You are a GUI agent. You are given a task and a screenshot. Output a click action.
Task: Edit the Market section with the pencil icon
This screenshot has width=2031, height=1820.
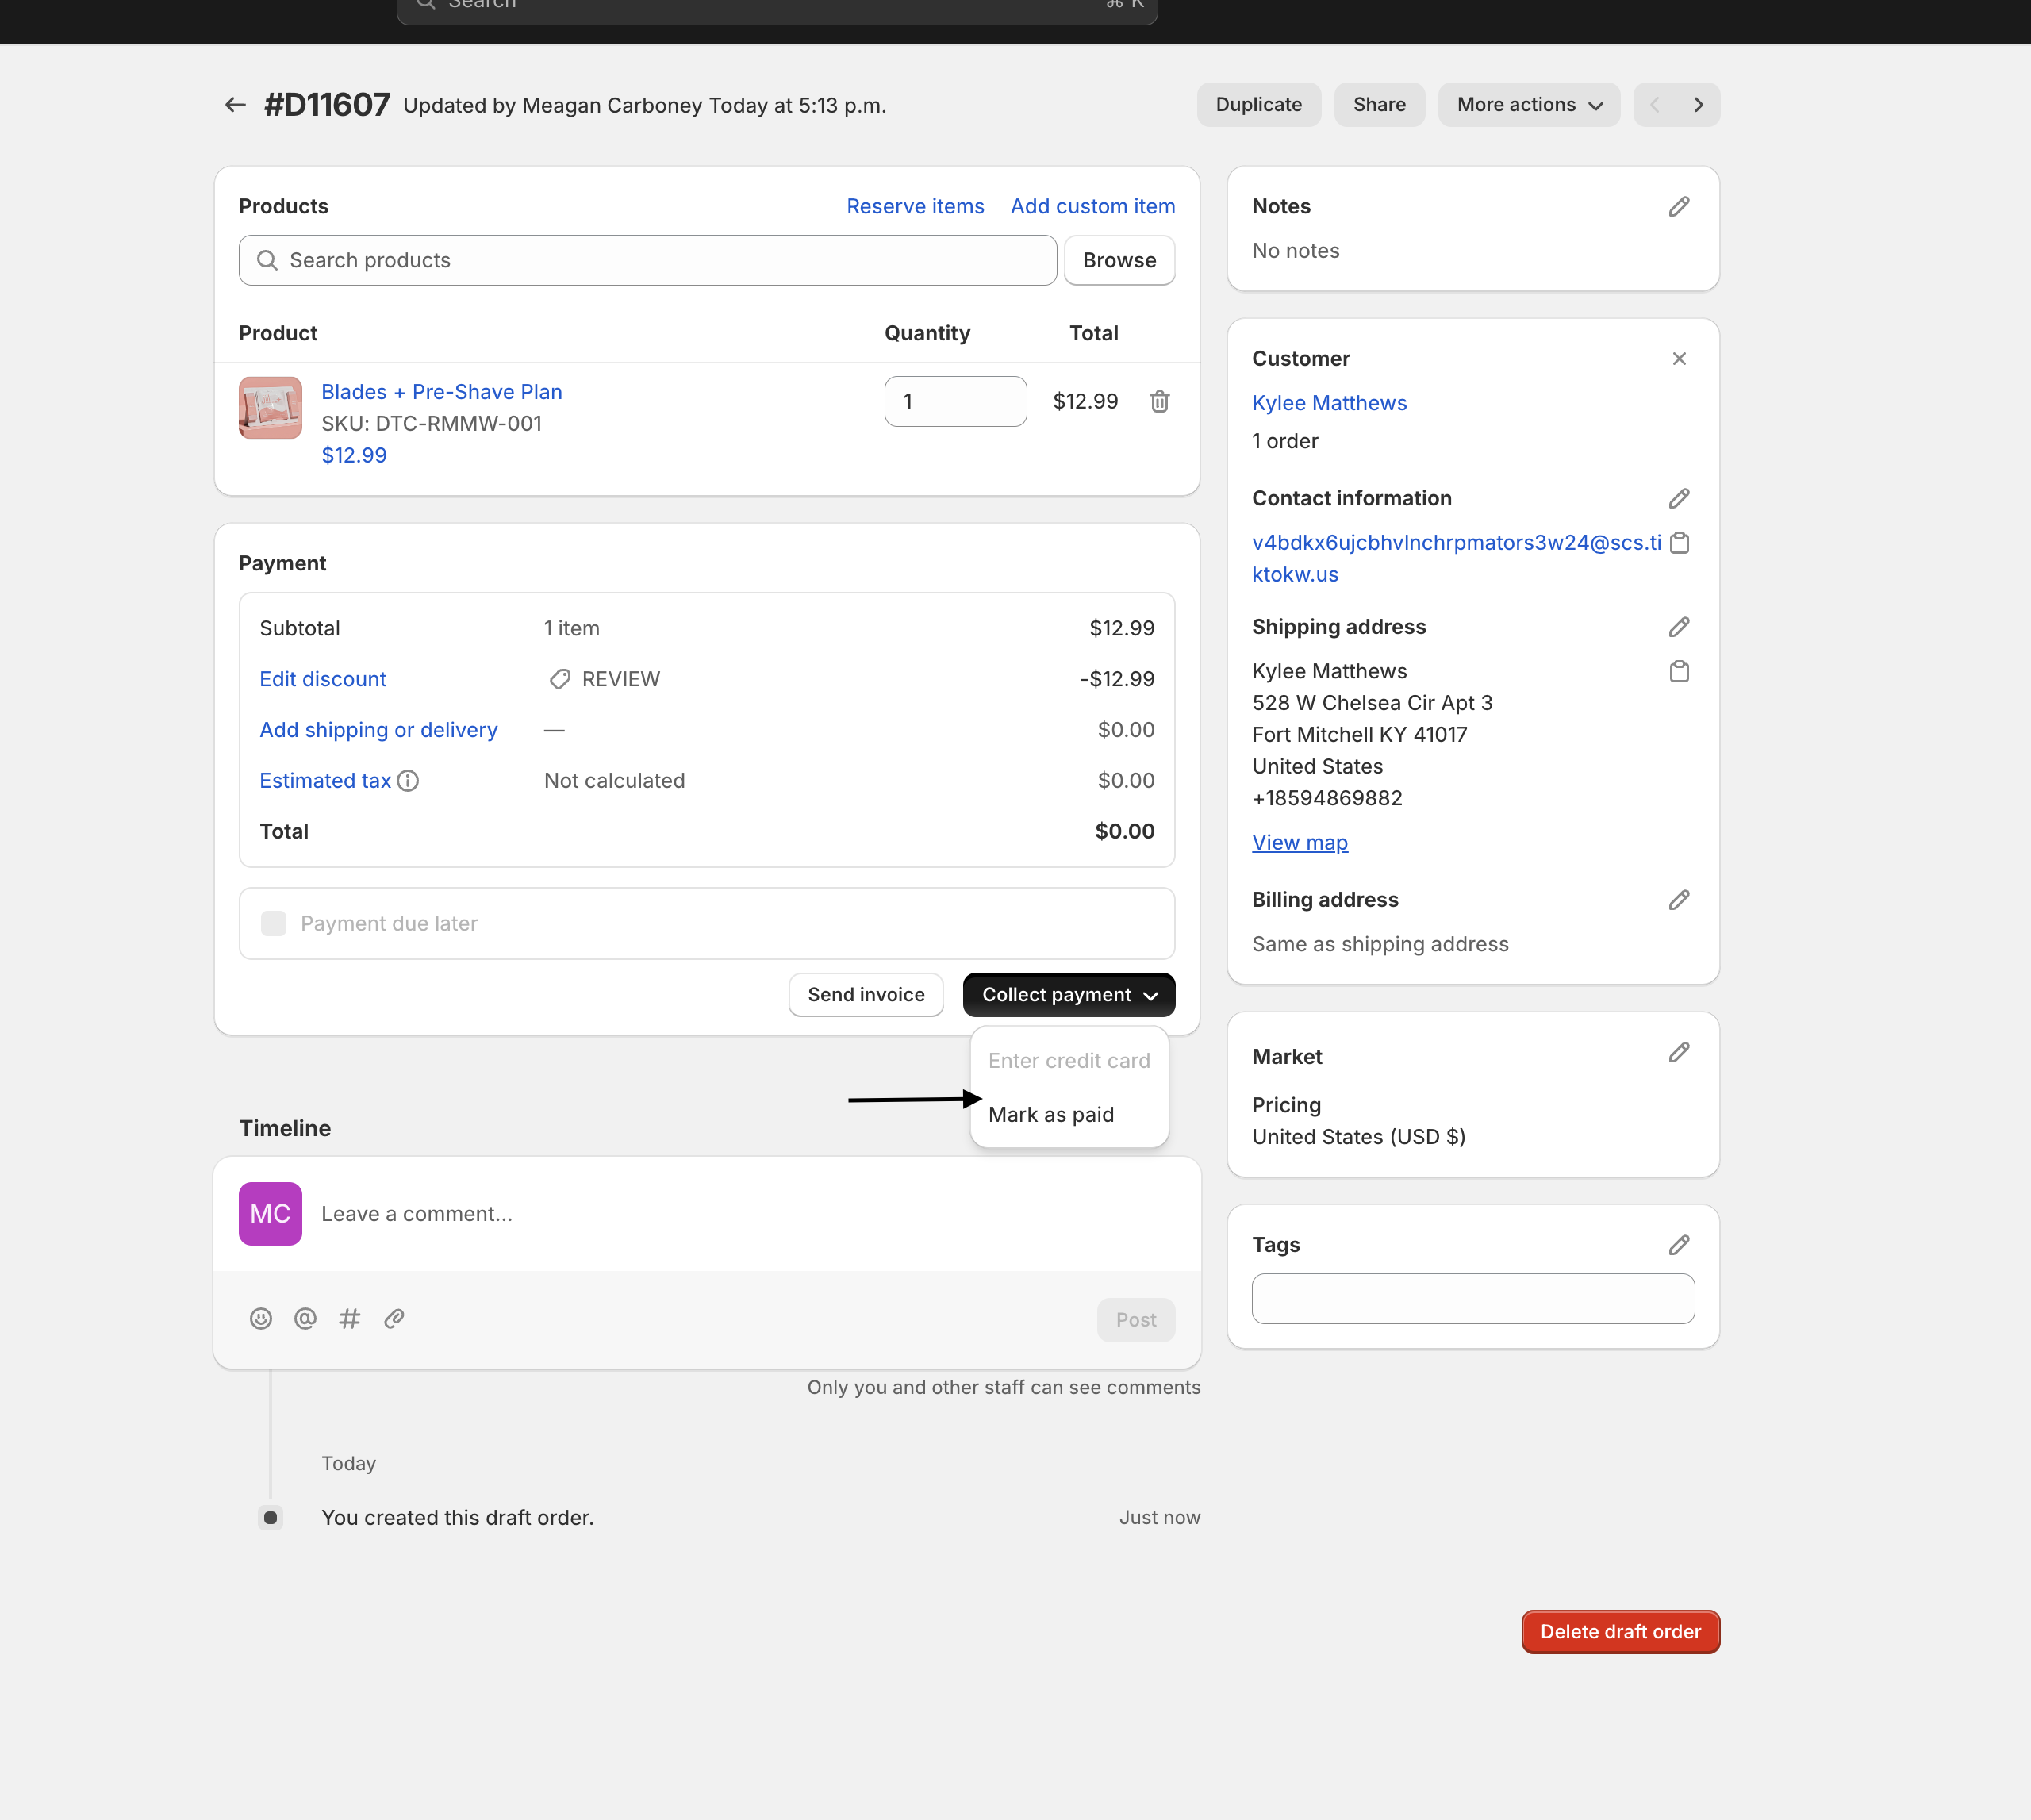1678,1053
